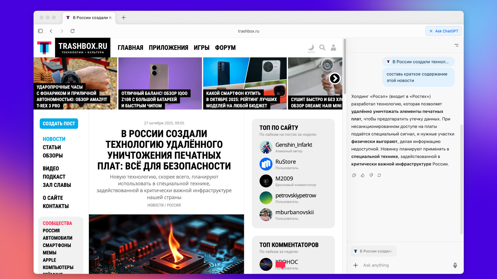
Task: Open the МЕМЫ community link
Action: coord(50,253)
